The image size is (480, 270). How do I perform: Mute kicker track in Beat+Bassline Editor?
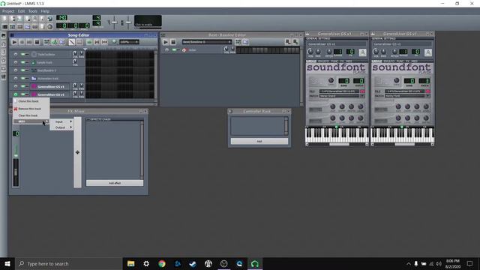click(175, 50)
